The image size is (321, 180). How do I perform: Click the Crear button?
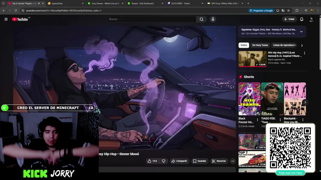coord(289,19)
